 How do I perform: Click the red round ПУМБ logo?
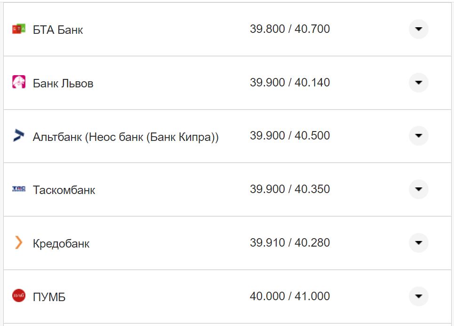(x=19, y=296)
